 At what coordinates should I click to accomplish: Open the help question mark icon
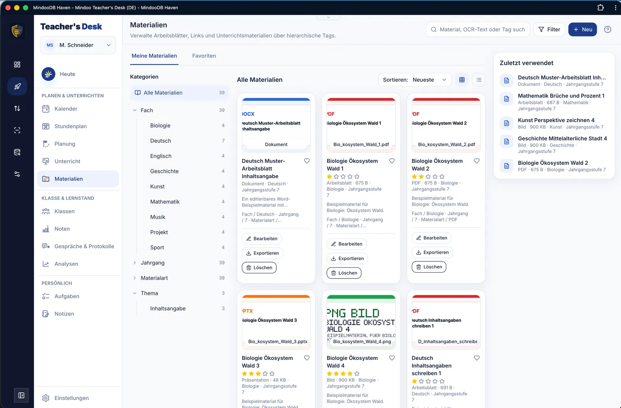(608, 29)
